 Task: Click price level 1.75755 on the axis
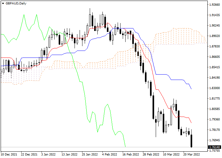tap(215, 151)
